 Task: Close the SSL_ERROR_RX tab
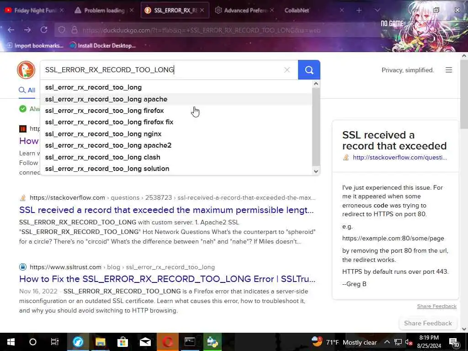pos(202,10)
